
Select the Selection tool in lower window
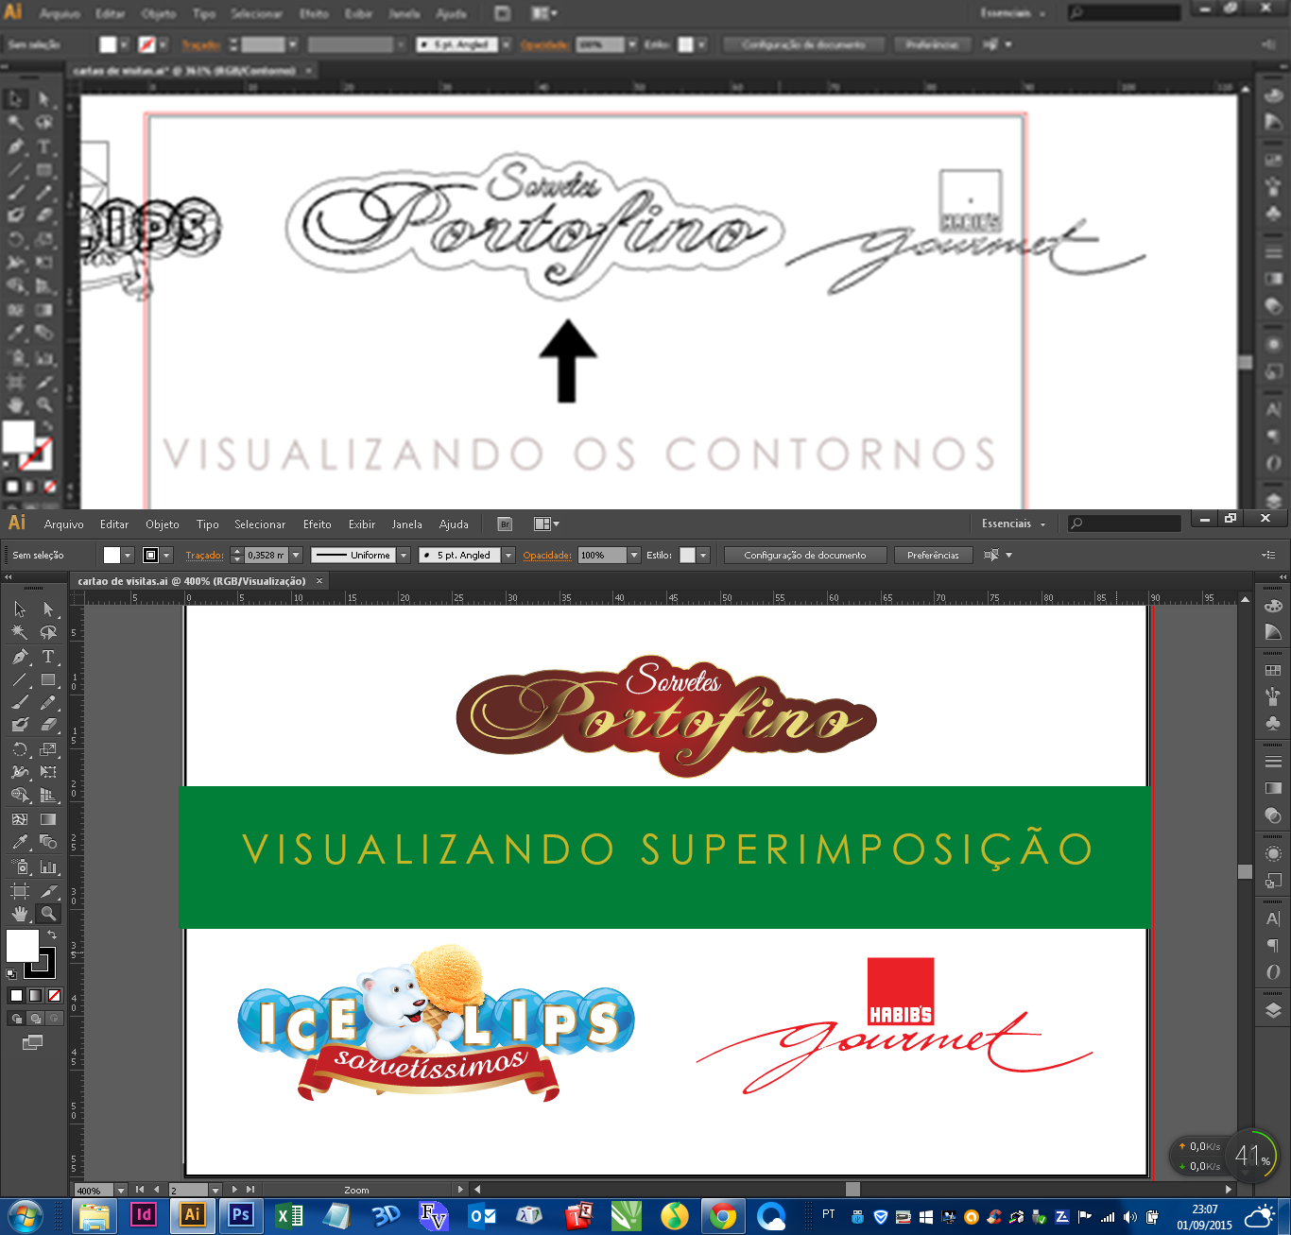20,609
